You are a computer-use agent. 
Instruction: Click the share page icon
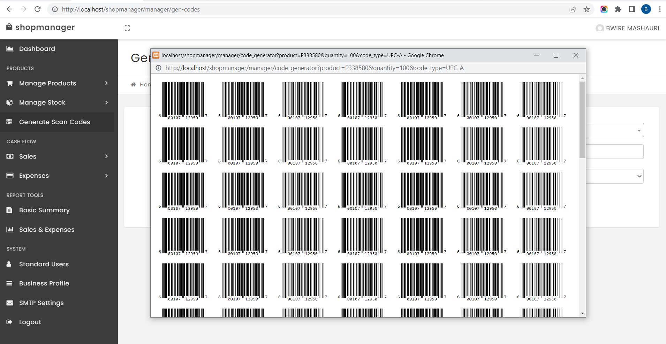pyautogui.click(x=573, y=9)
